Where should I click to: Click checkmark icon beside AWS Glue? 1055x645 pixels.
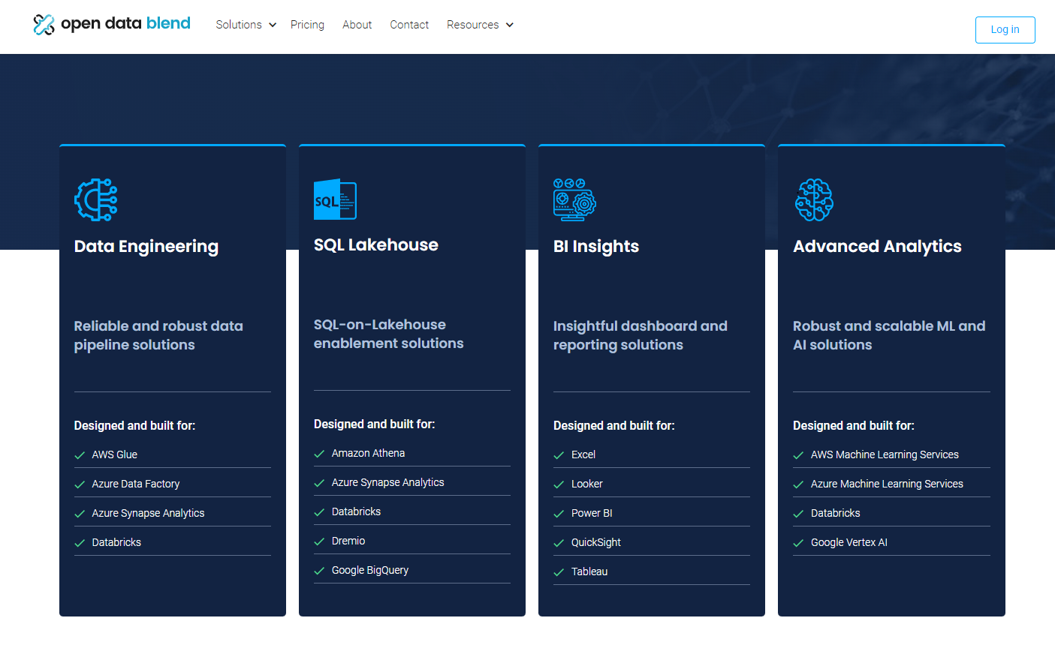80,455
